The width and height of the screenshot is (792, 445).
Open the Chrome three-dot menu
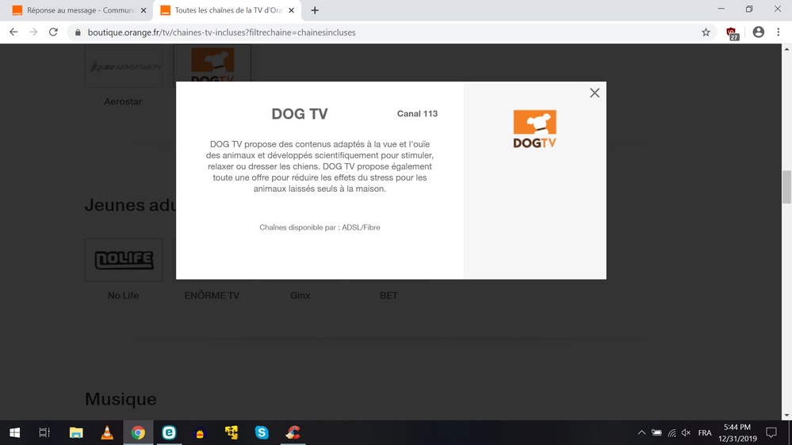point(779,32)
